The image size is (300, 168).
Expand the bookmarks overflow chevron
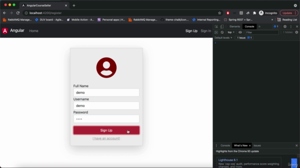point(272,20)
